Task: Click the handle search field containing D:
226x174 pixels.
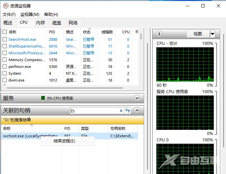Action: pos(94,111)
